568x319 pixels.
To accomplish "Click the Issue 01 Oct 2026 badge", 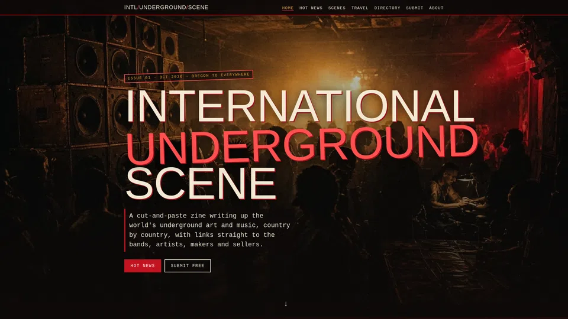I will [x=188, y=76].
